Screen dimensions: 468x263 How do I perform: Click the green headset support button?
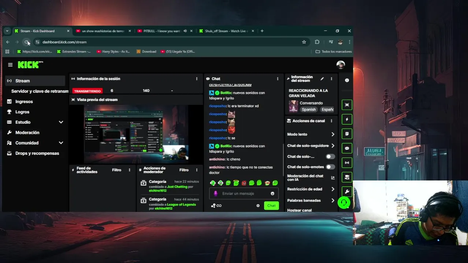tap(343, 202)
